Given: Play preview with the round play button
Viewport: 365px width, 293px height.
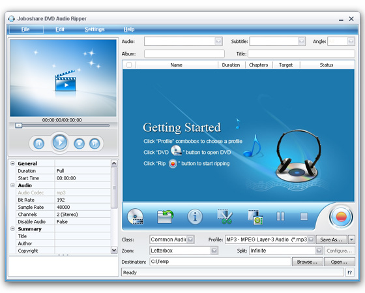Looking at the screenshot, I should pos(60,142).
